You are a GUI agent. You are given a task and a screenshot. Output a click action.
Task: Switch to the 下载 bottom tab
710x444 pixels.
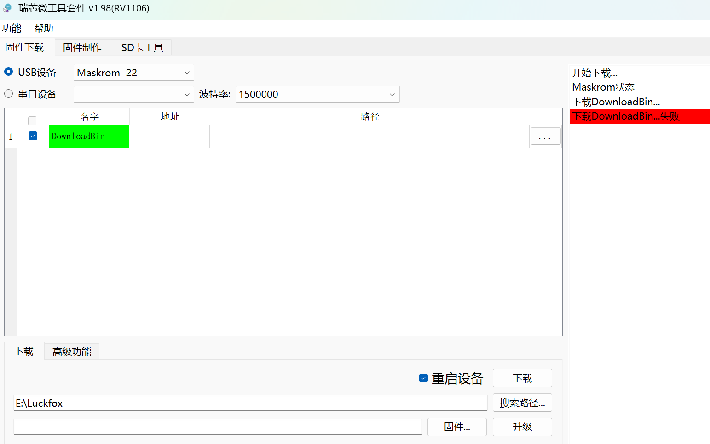pos(24,351)
